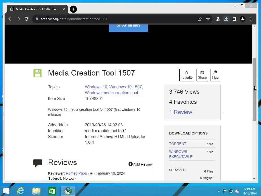
Task: Bookmark this page with the star icon
Action: [x=208, y=19]
